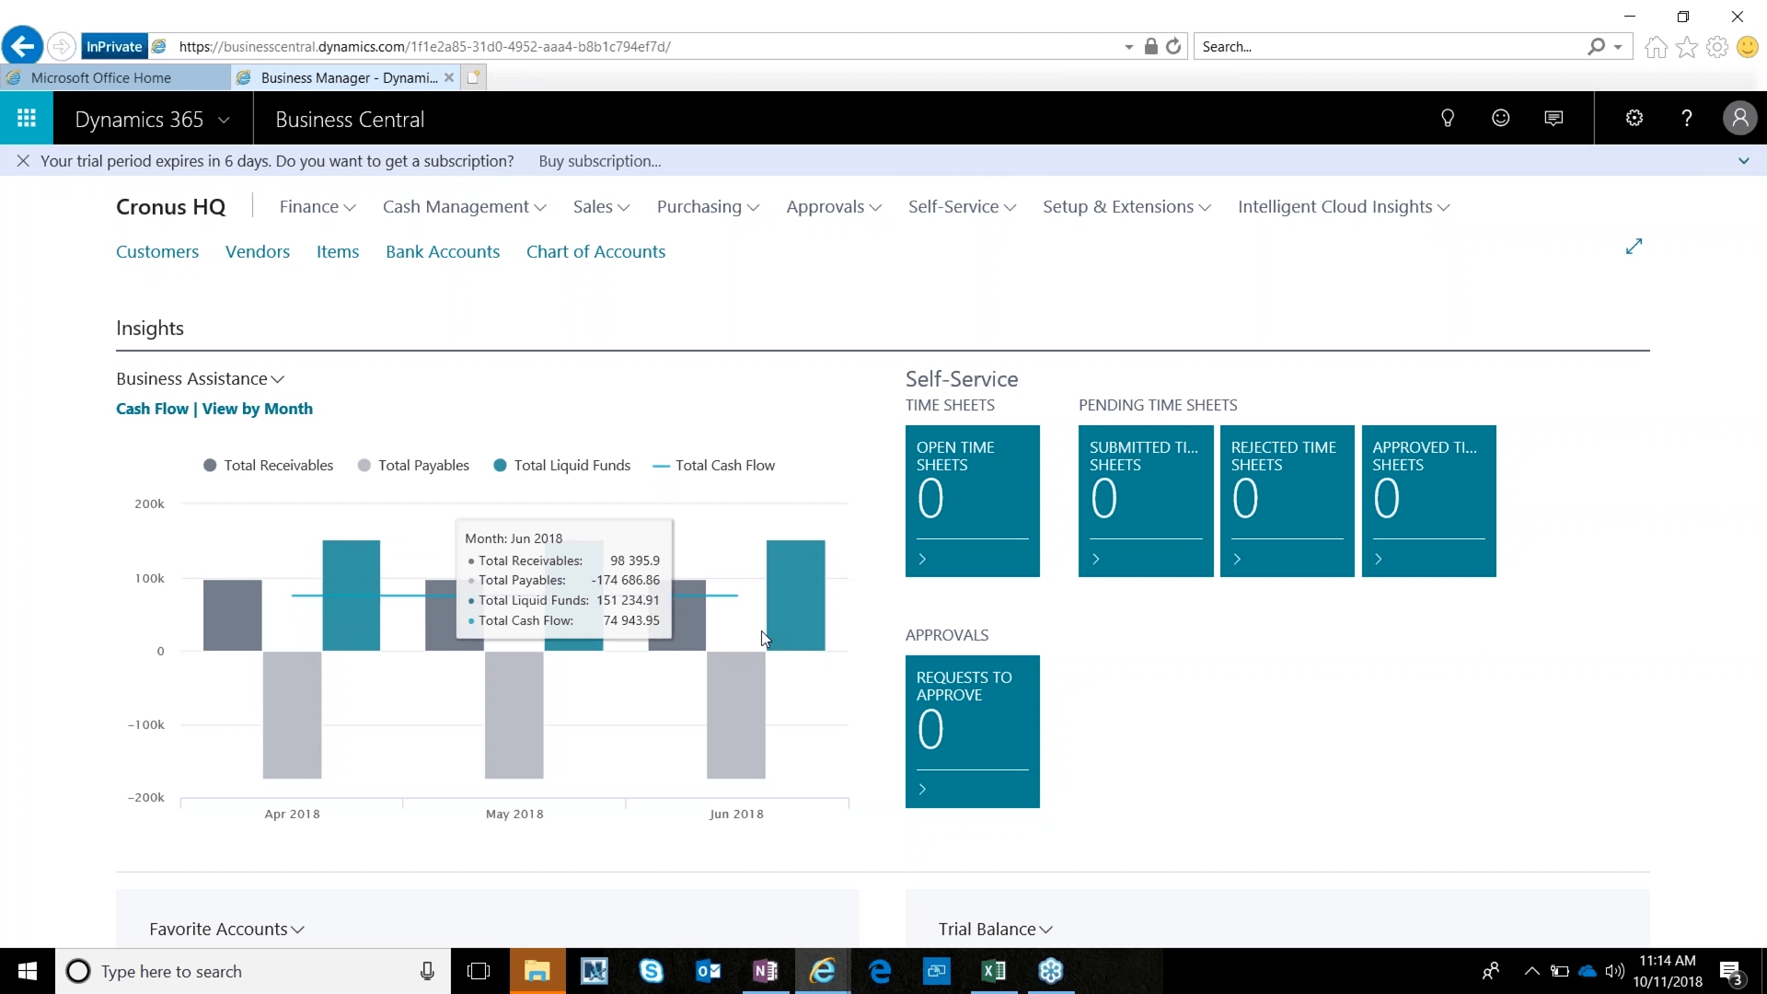Open the Items list
This screenshot has height=994, width=1767.
click(x=338, y=251)
